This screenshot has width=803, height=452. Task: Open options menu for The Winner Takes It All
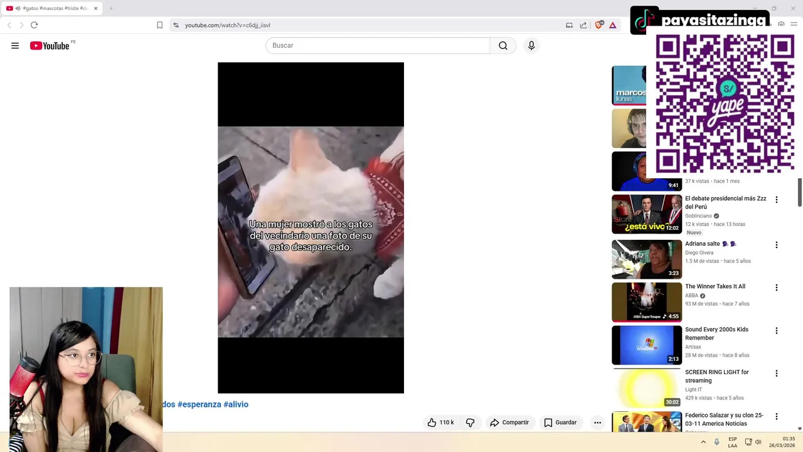[776, 288]
